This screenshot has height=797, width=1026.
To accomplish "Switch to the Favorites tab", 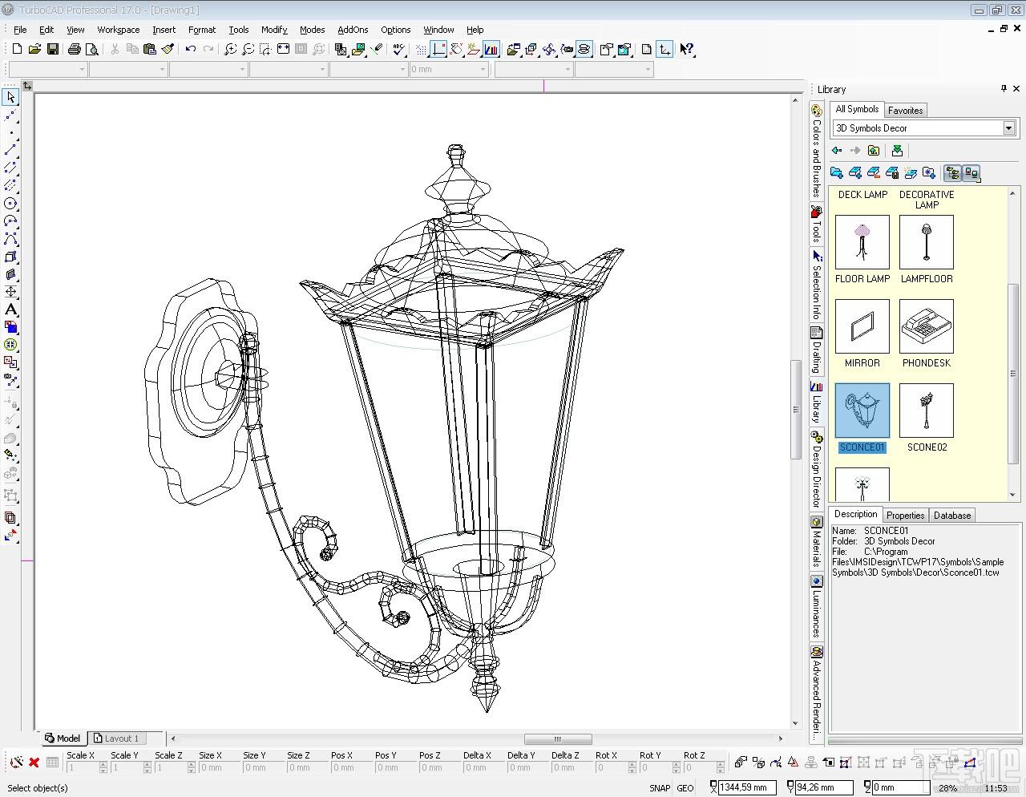I will pyautogui.click(x=905, y=111).
